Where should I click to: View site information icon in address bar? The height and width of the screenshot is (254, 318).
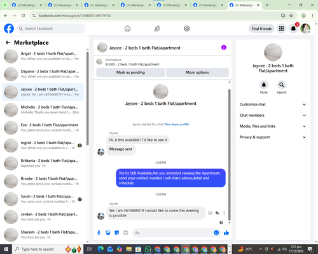(34, 15)
